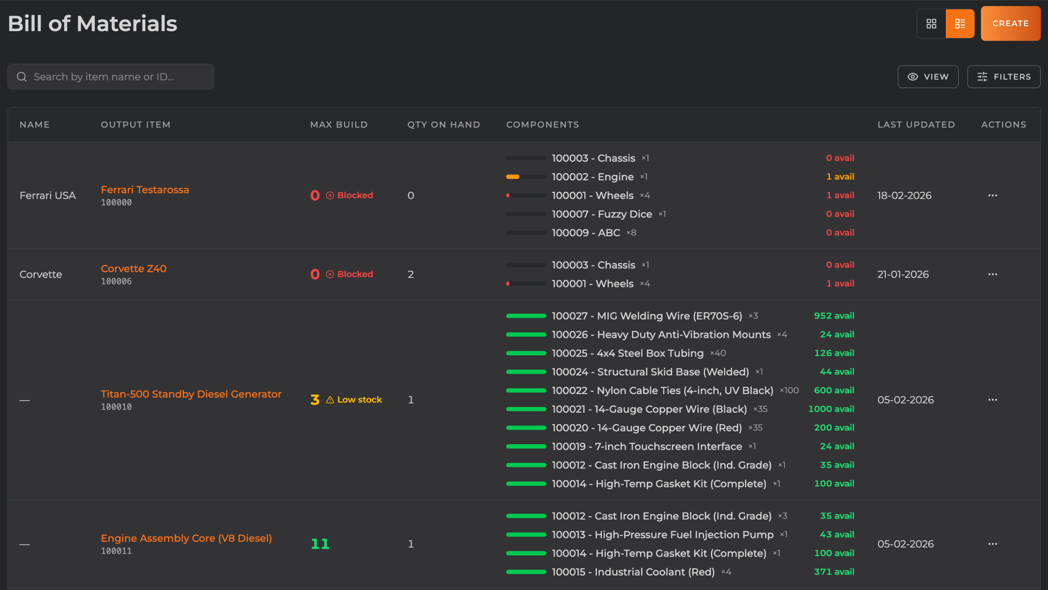The width and height of the screenshot is (1048, 590).
Task: Select the 100003 - Chassis component in Corvette row
Action: click(593, 265)
